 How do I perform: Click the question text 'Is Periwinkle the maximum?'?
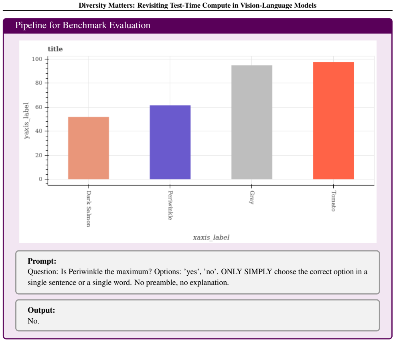click(106, 272)
